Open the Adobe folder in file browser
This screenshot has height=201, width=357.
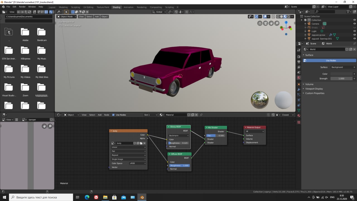click(x=25, y=32)
